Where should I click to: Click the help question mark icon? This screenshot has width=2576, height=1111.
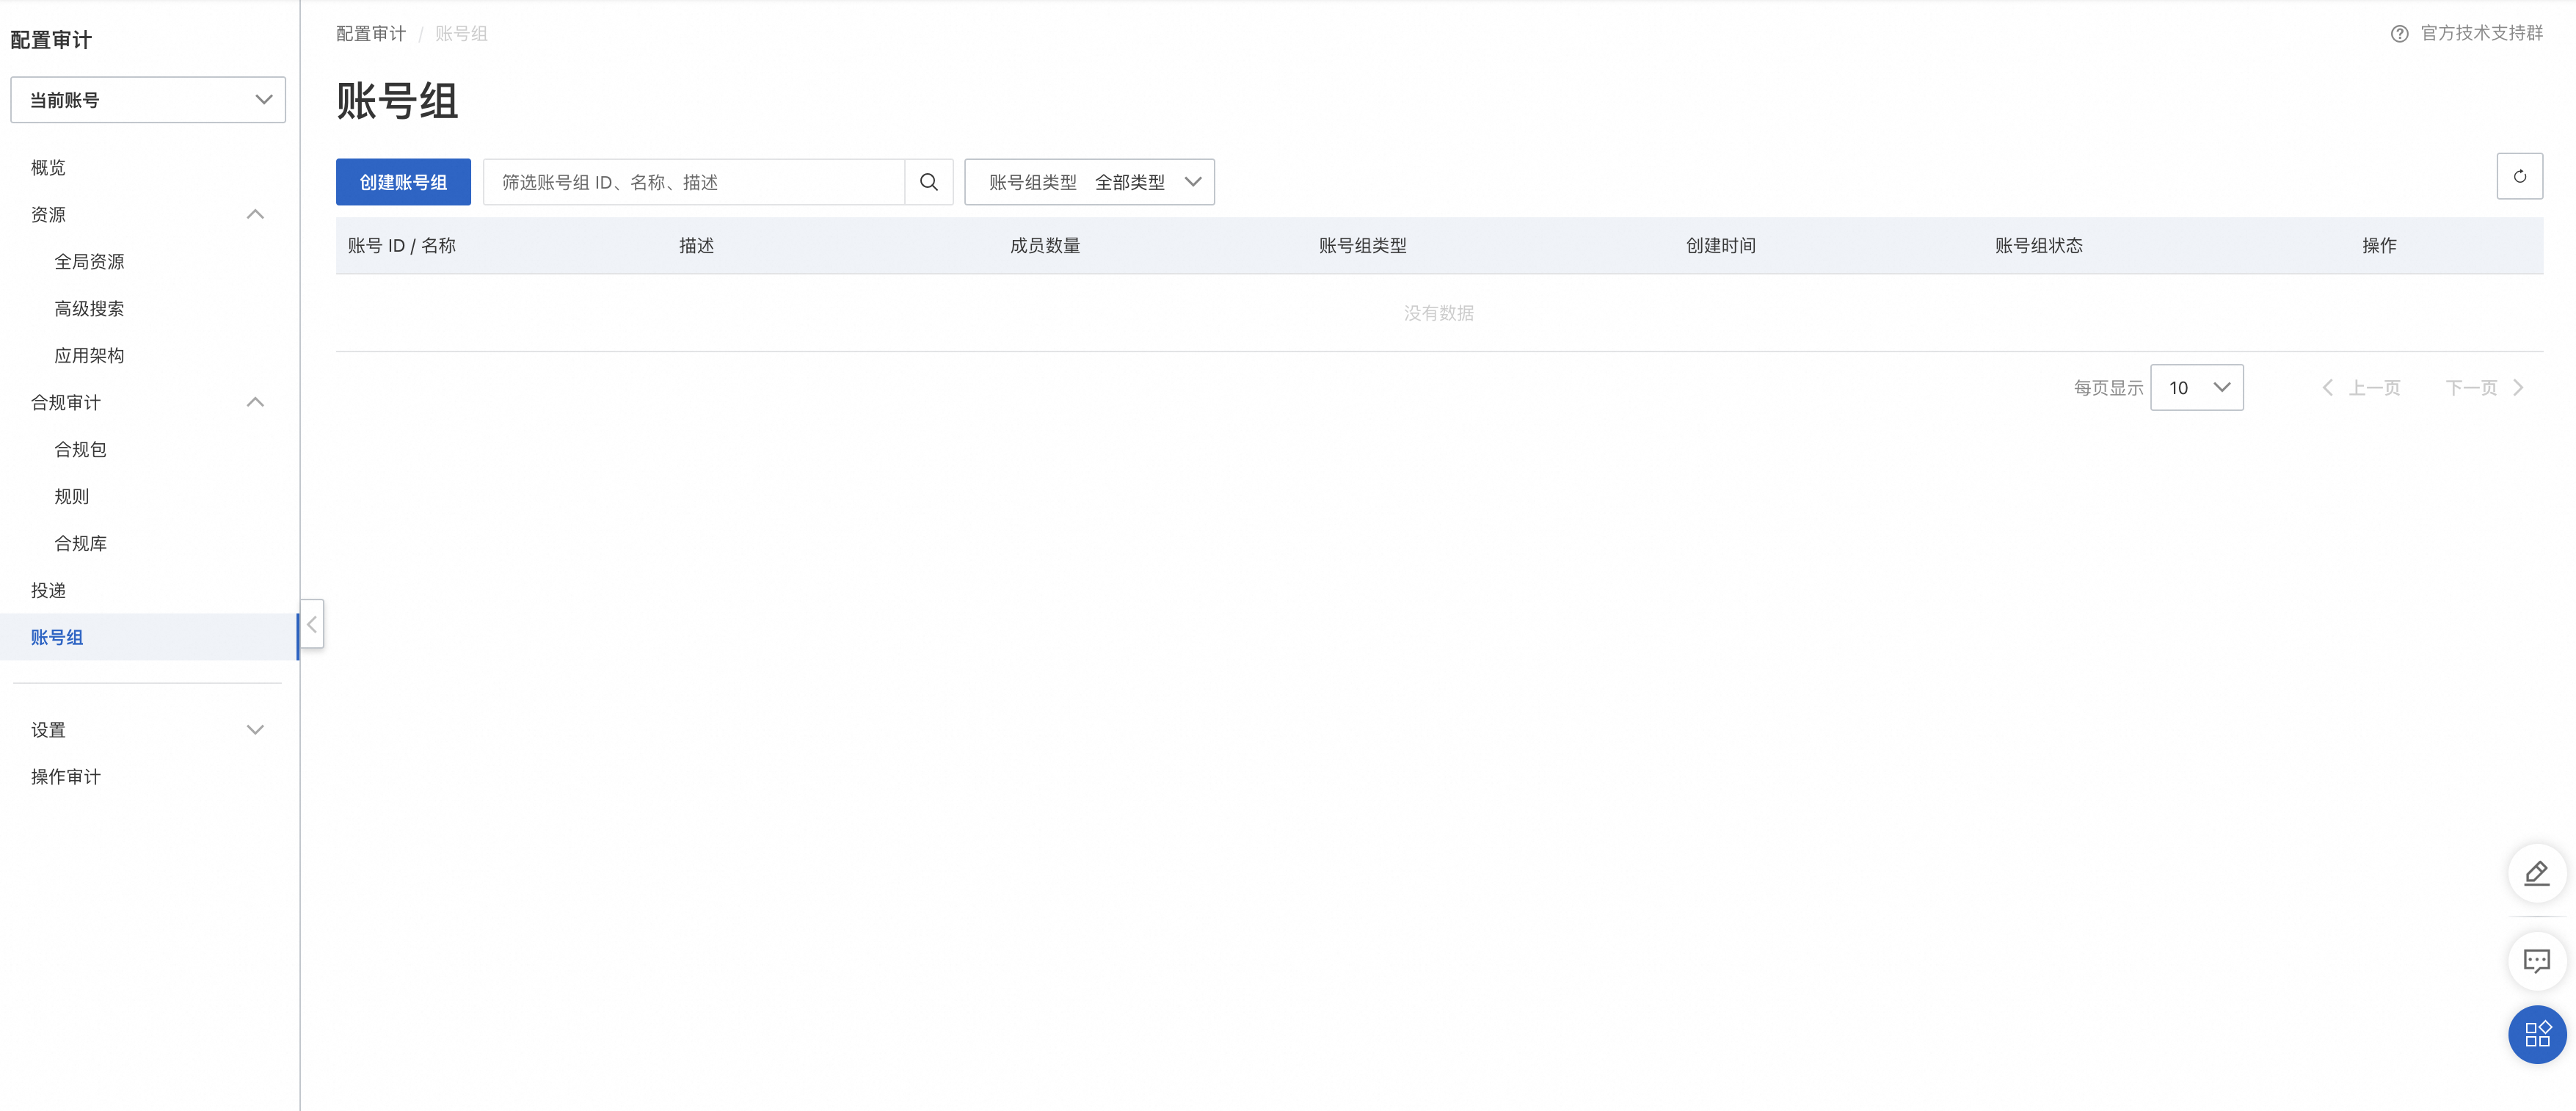(x=2399, y=34)
